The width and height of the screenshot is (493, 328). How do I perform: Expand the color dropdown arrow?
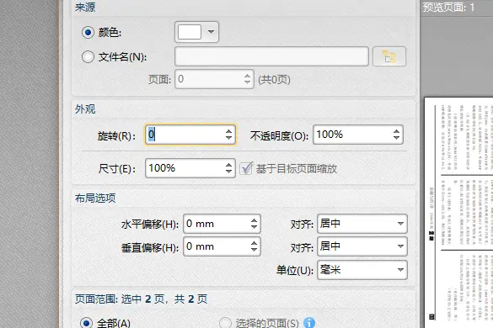tap(211, 32)
